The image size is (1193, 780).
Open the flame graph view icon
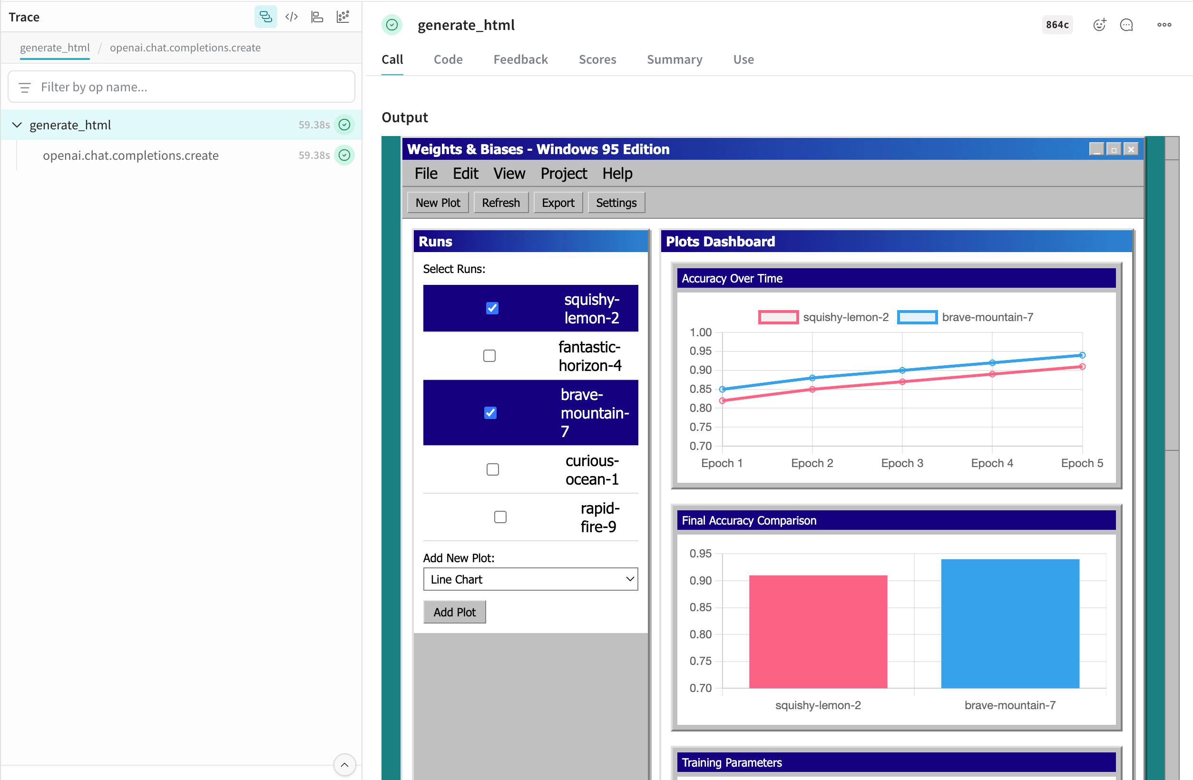pyautogui.click(x=317, y=17)
